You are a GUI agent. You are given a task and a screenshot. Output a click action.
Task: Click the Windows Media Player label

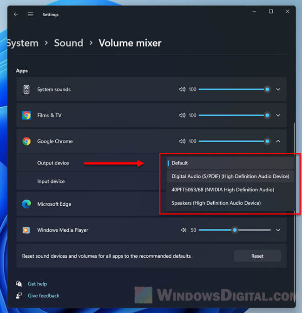pos(63,230)
